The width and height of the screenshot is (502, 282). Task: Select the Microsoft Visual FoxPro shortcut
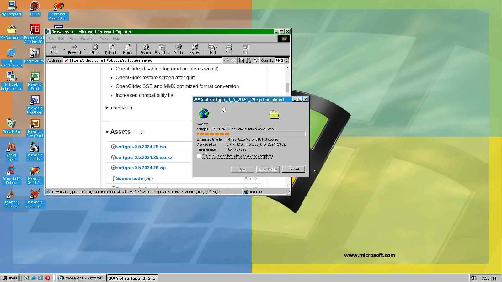(35, 199)
